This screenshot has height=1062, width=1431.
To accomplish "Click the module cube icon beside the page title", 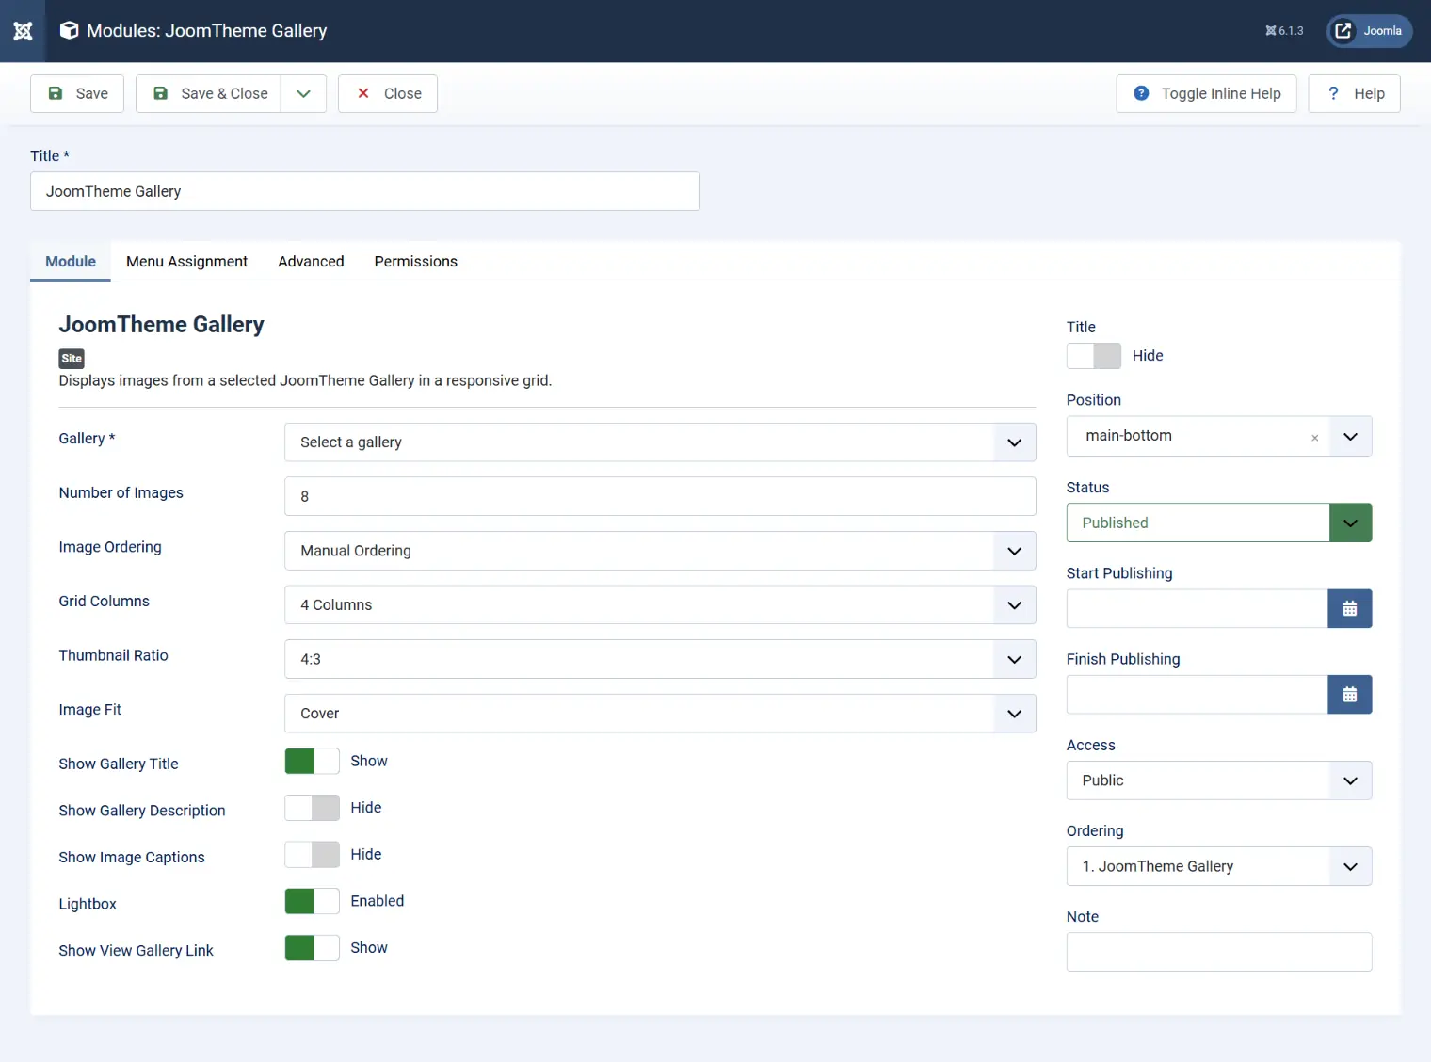I will coord(69,31).
